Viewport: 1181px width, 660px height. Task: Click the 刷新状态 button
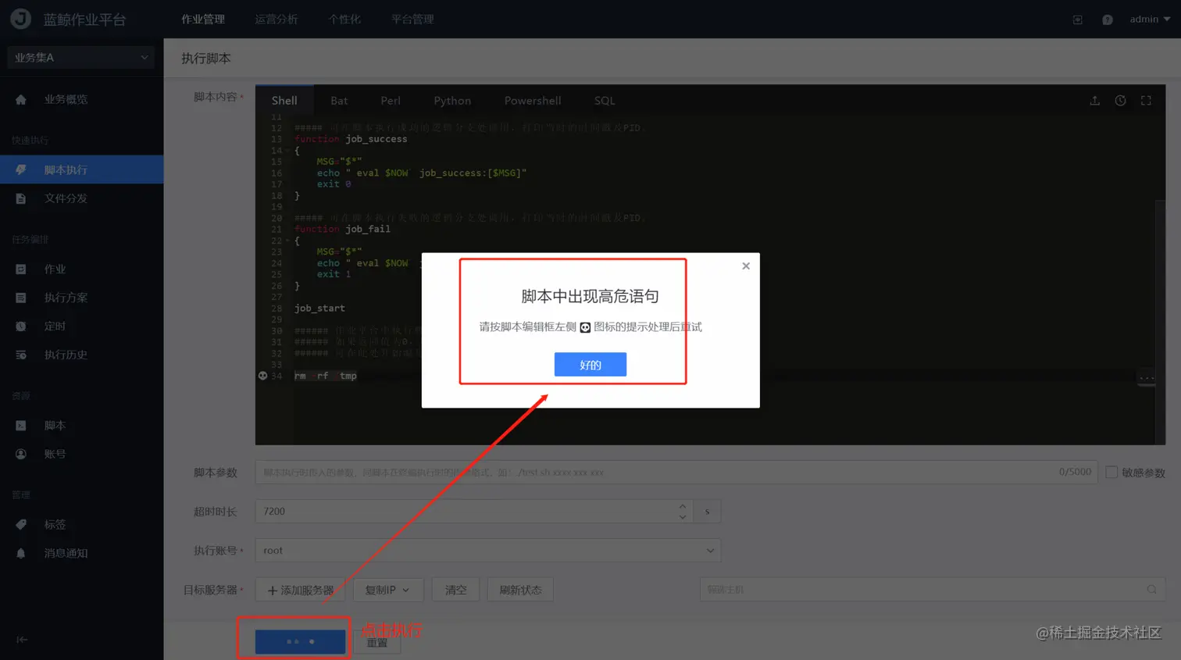point(520,590)
